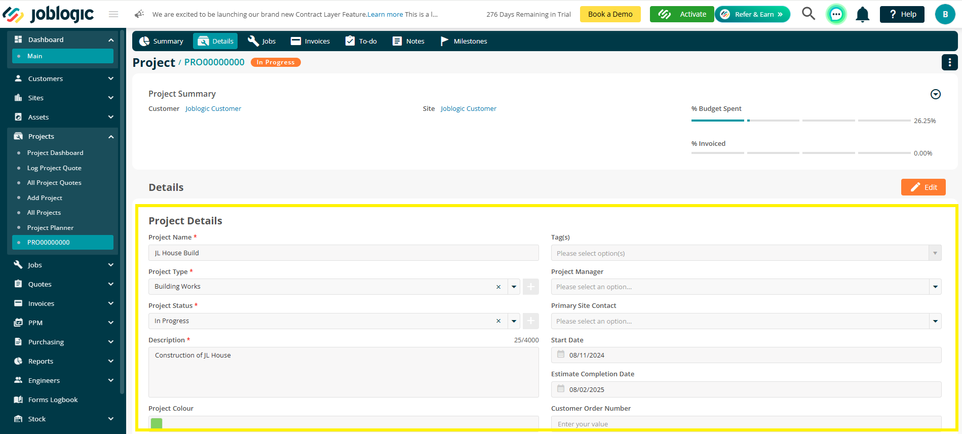Open the chat support bubble icon
The height and width of the screenshot is (434, 962).
[x=836, y=14]
